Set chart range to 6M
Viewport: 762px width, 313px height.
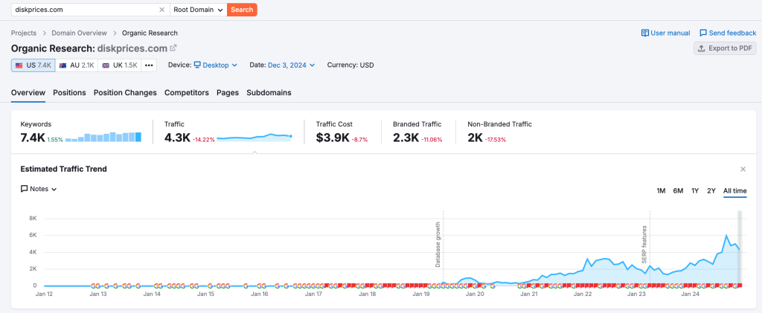[x=678, y=191]
